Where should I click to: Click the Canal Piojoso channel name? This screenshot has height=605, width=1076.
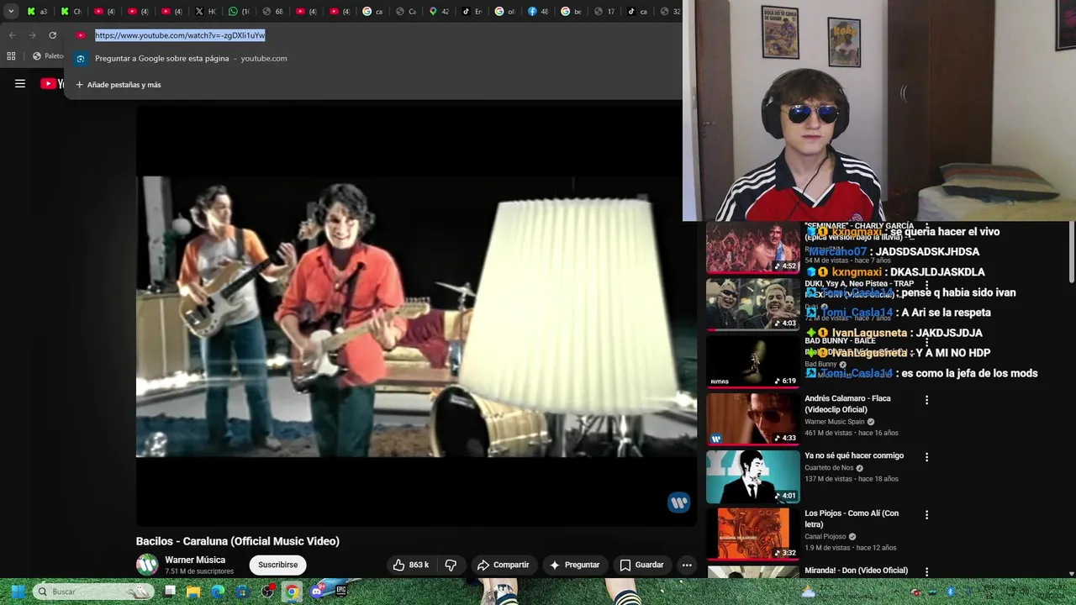[825, 537]
